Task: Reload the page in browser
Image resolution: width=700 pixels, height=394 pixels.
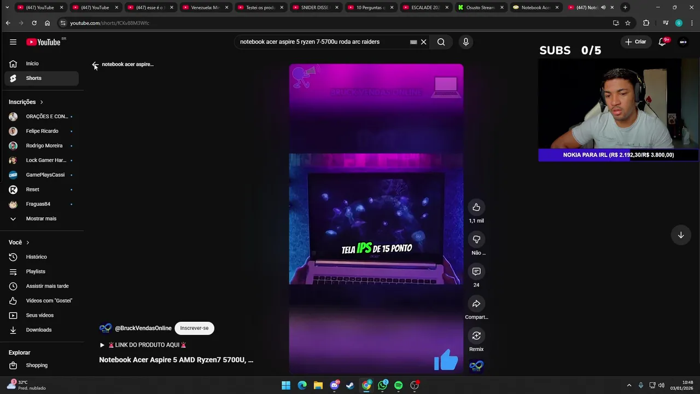Action: (34, 23)
